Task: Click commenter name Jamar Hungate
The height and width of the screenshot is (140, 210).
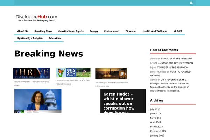Action: (158, 72)
